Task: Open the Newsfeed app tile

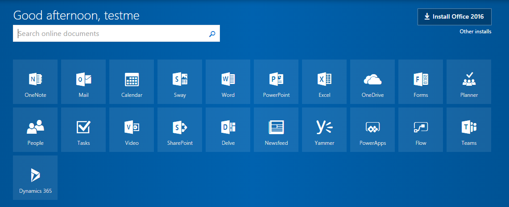Action: point(276,130)
